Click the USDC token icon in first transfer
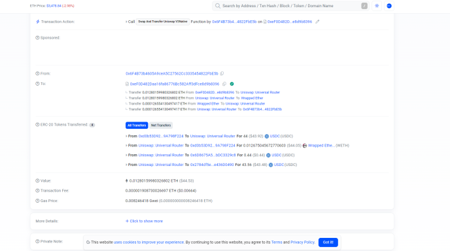Viewport: 450px width, 251px height. coord(267,136)
